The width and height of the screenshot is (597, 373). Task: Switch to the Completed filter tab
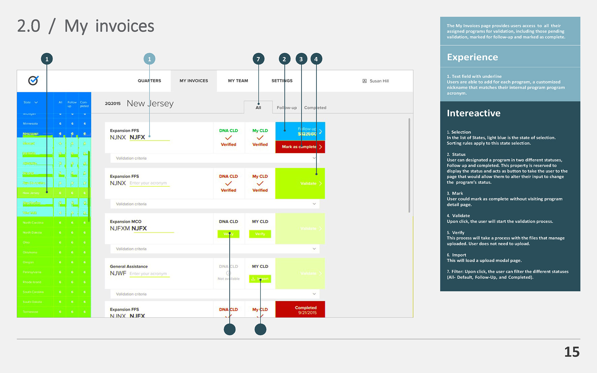coord(315,108)
